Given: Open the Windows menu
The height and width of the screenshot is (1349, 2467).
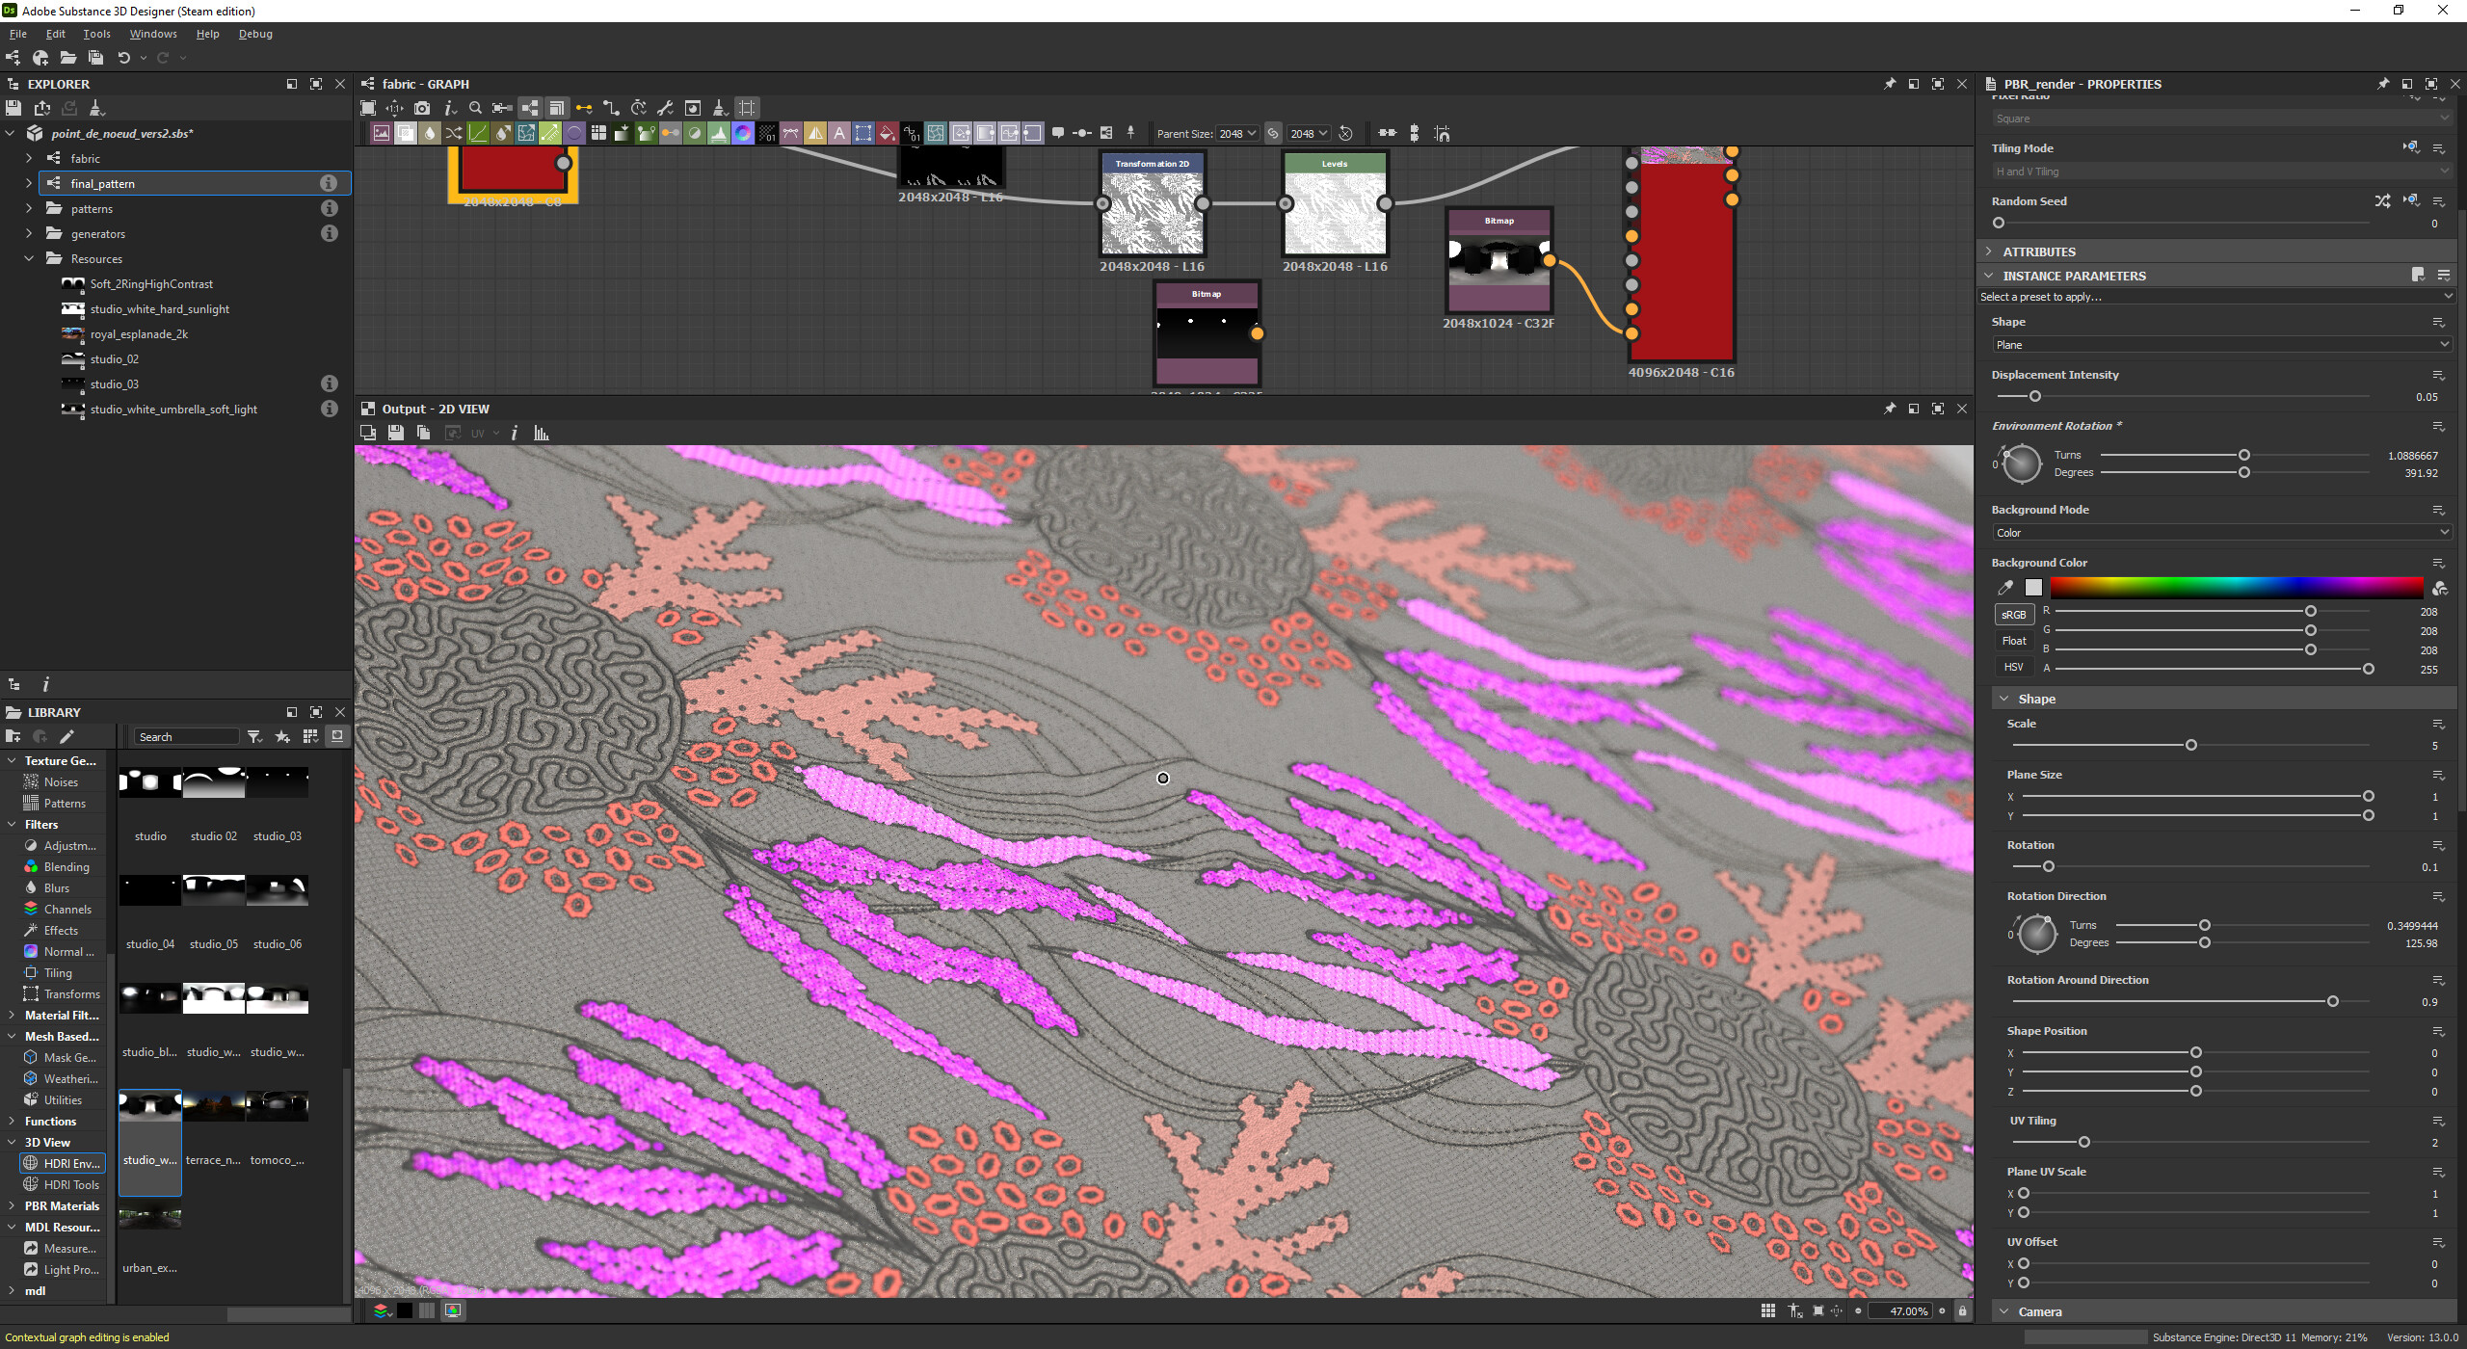Looking at the screenshot, I should point(152,33).
